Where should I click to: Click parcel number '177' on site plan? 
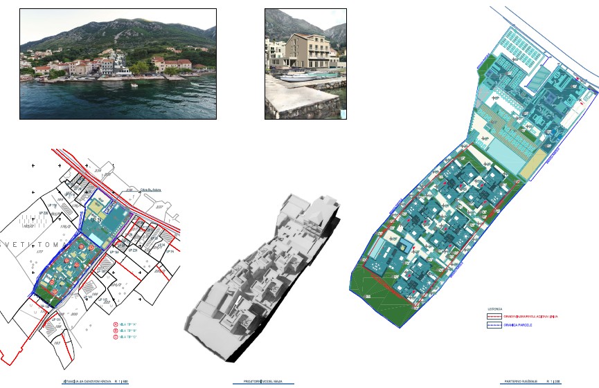(39, 252)
